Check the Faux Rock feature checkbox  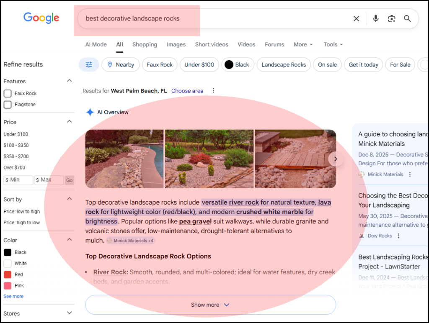tap(7, 93)
